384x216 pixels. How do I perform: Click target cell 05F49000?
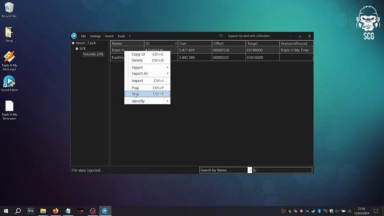click(262, 50)
